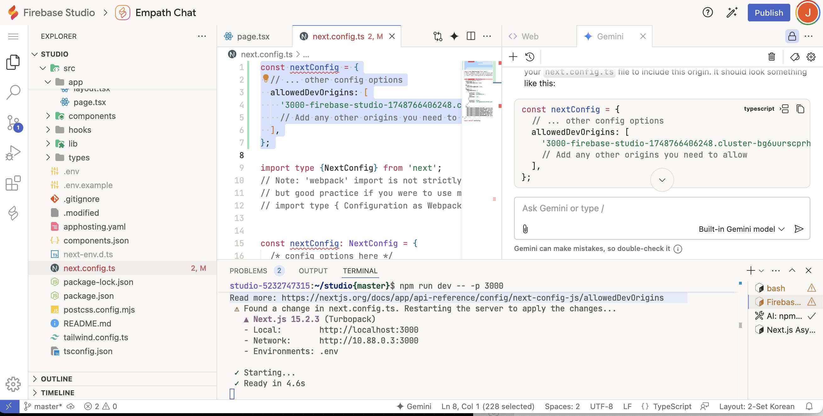This screenshot has height=416, width=823.
Task: Open the user account avatar J
Action: [807, 13]
